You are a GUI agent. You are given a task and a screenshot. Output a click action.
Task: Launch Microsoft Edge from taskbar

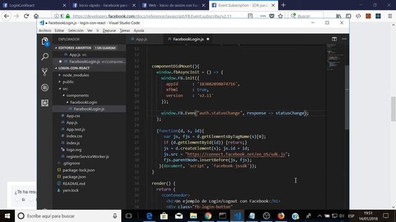click(149, 216)
